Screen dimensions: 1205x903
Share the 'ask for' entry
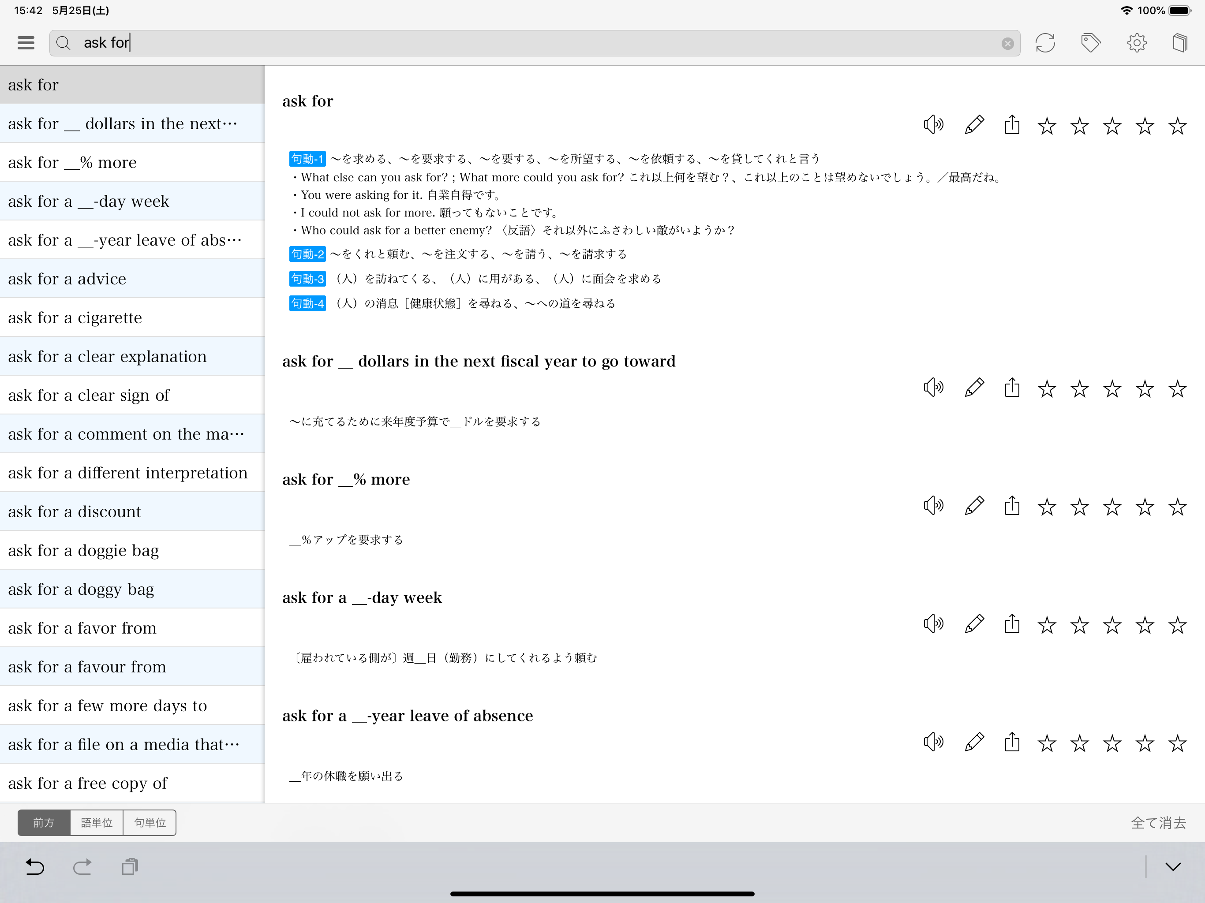(1012, 125)
